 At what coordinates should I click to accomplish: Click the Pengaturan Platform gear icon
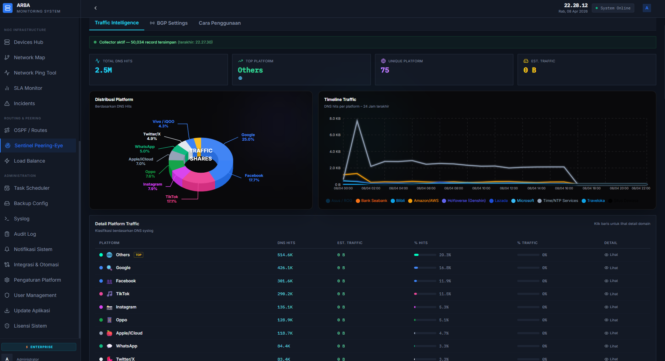coord(7,280)
